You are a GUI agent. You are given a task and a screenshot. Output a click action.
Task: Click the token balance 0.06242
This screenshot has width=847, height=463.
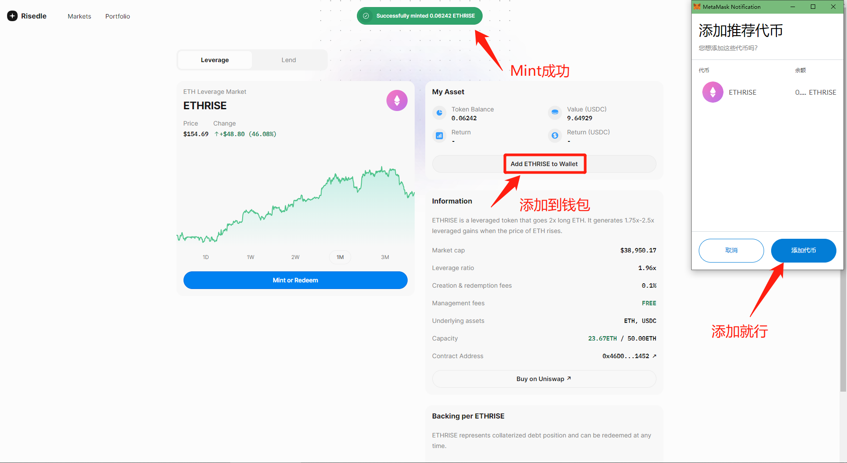click(464, 118)
